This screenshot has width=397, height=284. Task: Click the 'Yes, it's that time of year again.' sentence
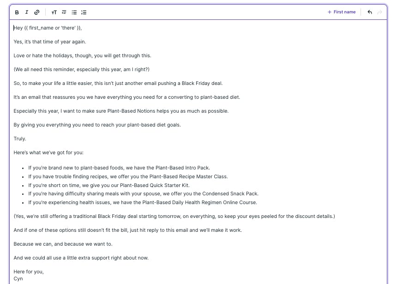point(50,42)
